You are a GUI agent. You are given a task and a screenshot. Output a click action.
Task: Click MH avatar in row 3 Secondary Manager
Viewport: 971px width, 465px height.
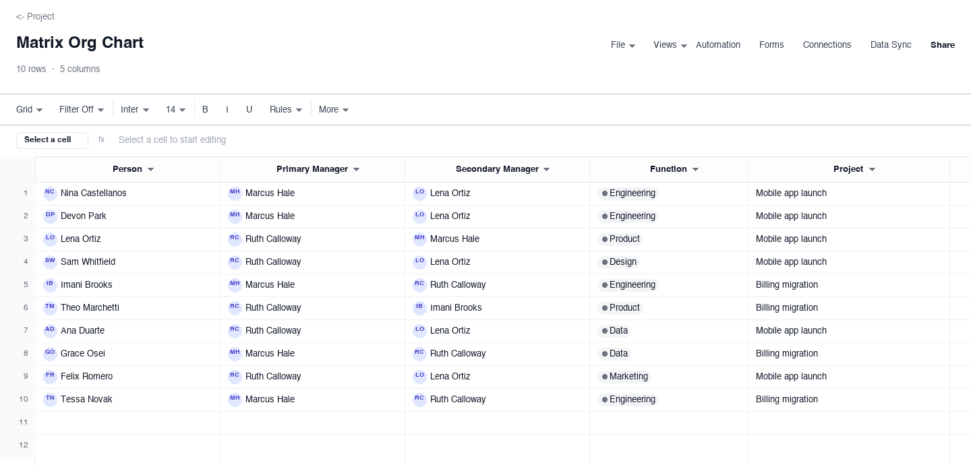(x=419, y=239)
